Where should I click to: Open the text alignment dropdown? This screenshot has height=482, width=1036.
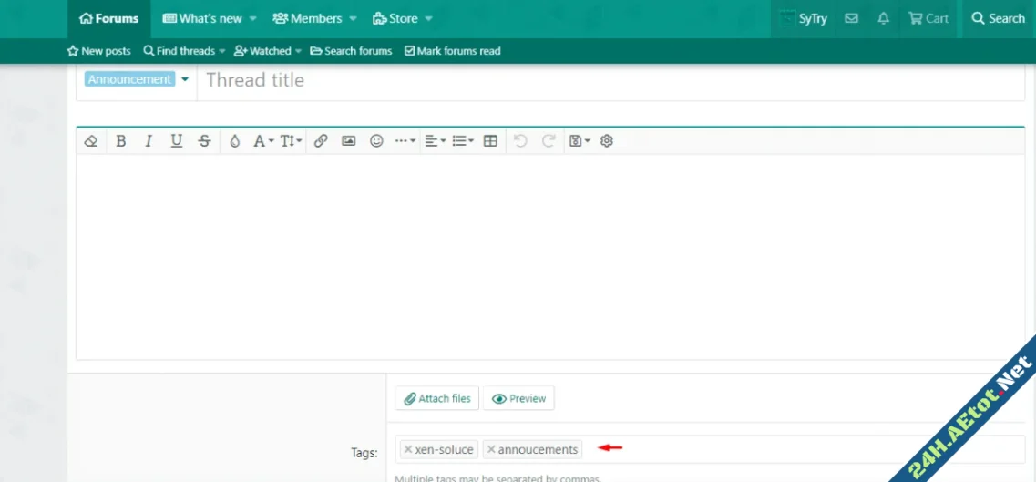pyautogui.click(x=435, y=141)
